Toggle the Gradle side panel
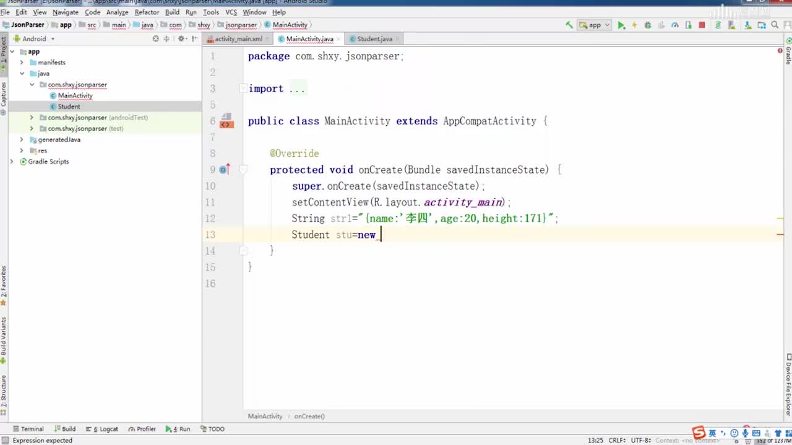 click(x=788, y=51)
